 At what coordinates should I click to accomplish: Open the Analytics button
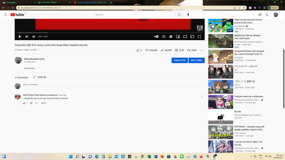[x=179, y=60]
